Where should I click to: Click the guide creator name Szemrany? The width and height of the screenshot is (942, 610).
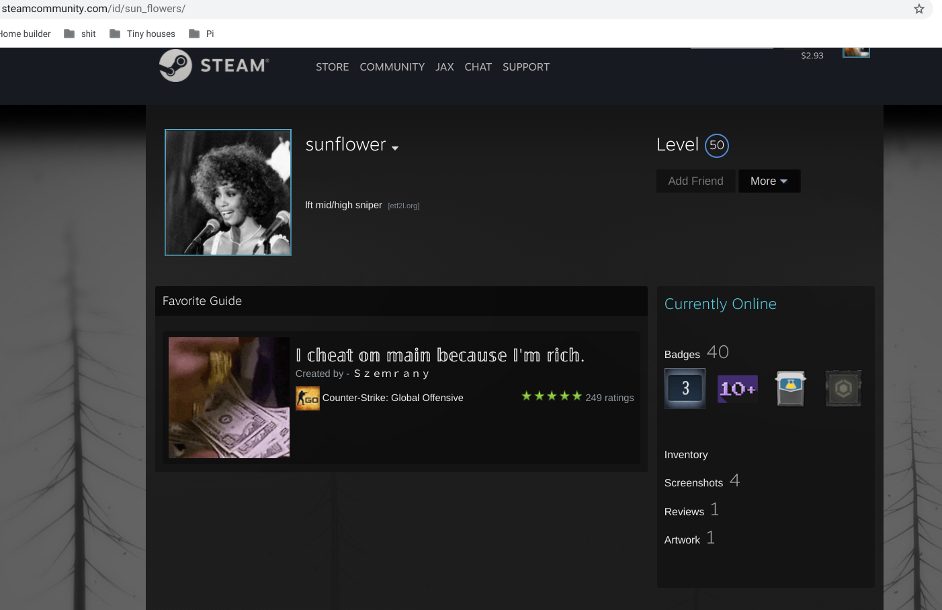(391, 374)
